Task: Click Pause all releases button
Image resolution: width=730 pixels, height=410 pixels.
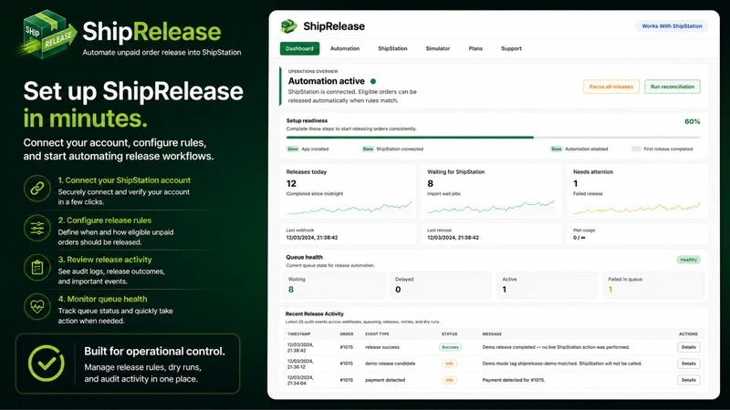Action: [610, 87]
